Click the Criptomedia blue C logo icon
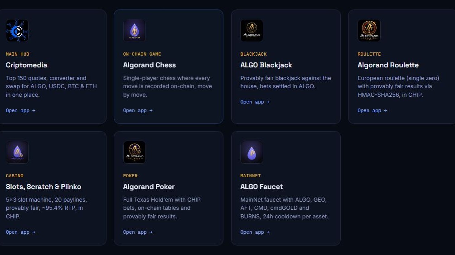Image resolution: width=455 pixels, height=255 pixels. click(x=17, y=30)
